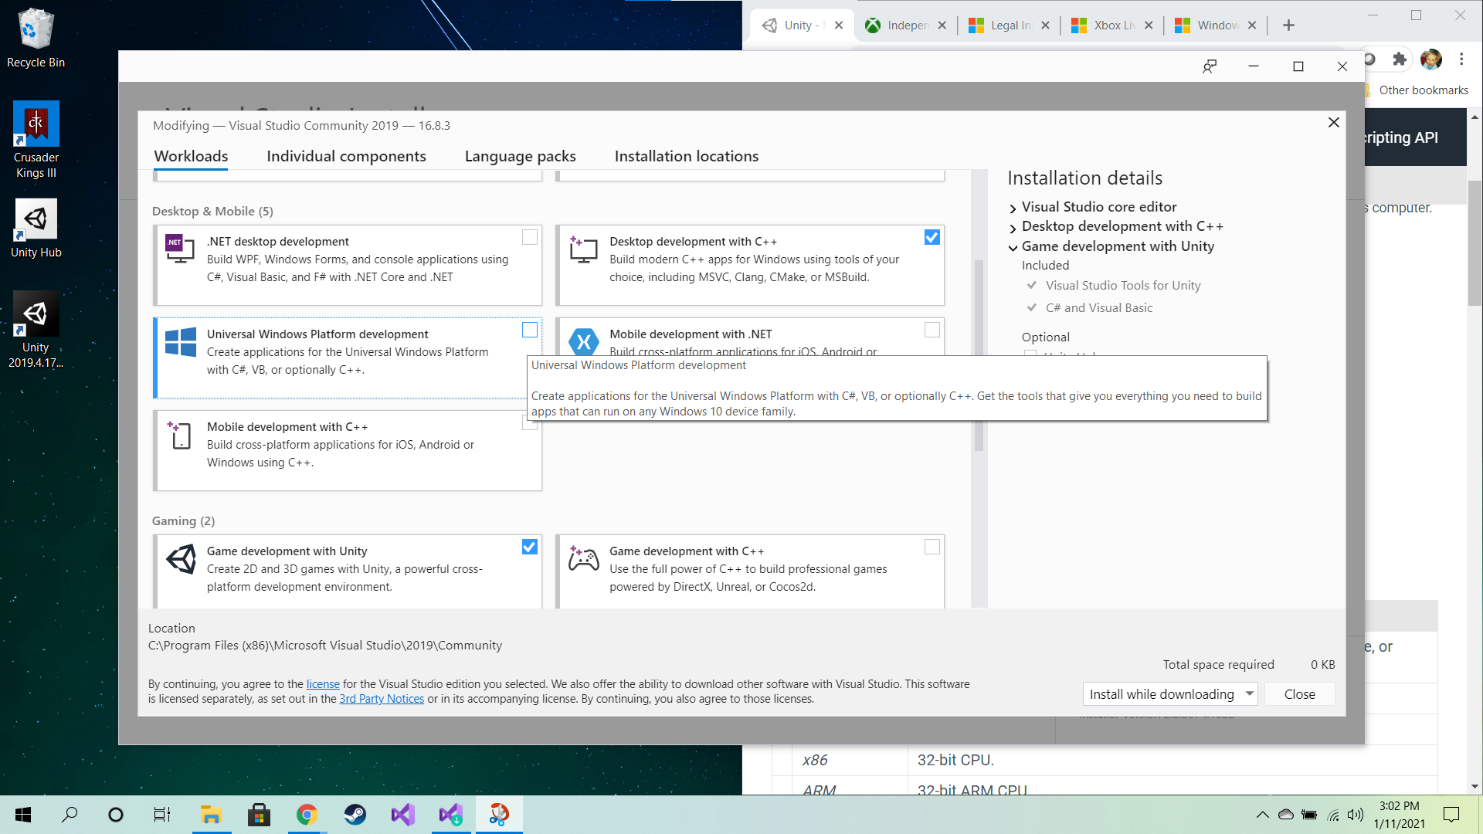Expand Visual Studio core editor details
The image size is (1483, 834).
click(1013, 208)
